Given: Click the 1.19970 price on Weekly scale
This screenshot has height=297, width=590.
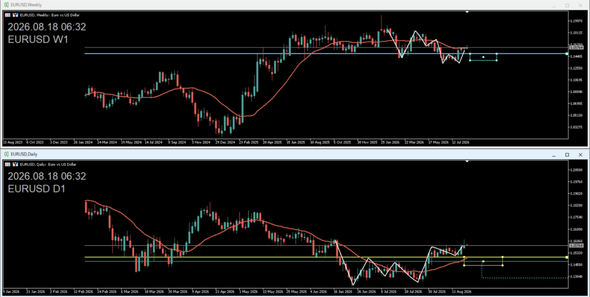Looking at the screenshot, I should [x=576, y=21].
